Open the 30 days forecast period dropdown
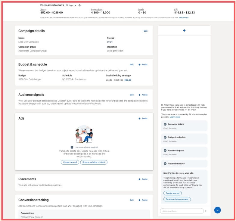This screenshot has height=221, width=236. [x=71, y=5]
